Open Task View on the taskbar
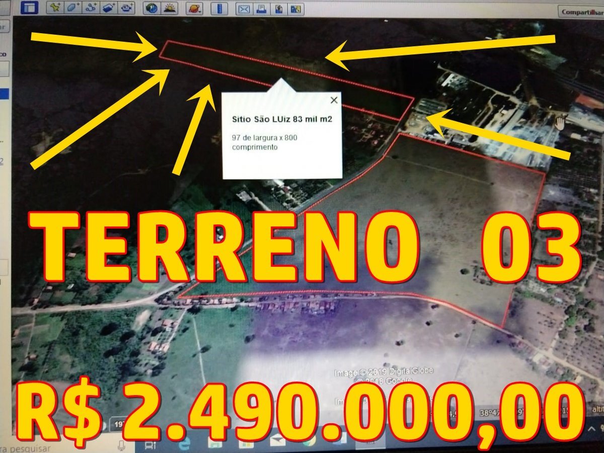 tap(149, 445)
